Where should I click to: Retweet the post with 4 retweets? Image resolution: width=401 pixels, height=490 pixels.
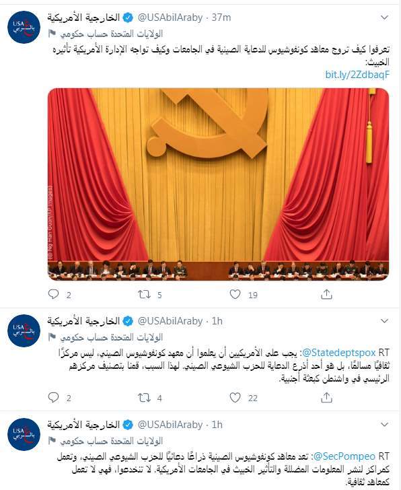pyautogui.click(x=145, y=398)
